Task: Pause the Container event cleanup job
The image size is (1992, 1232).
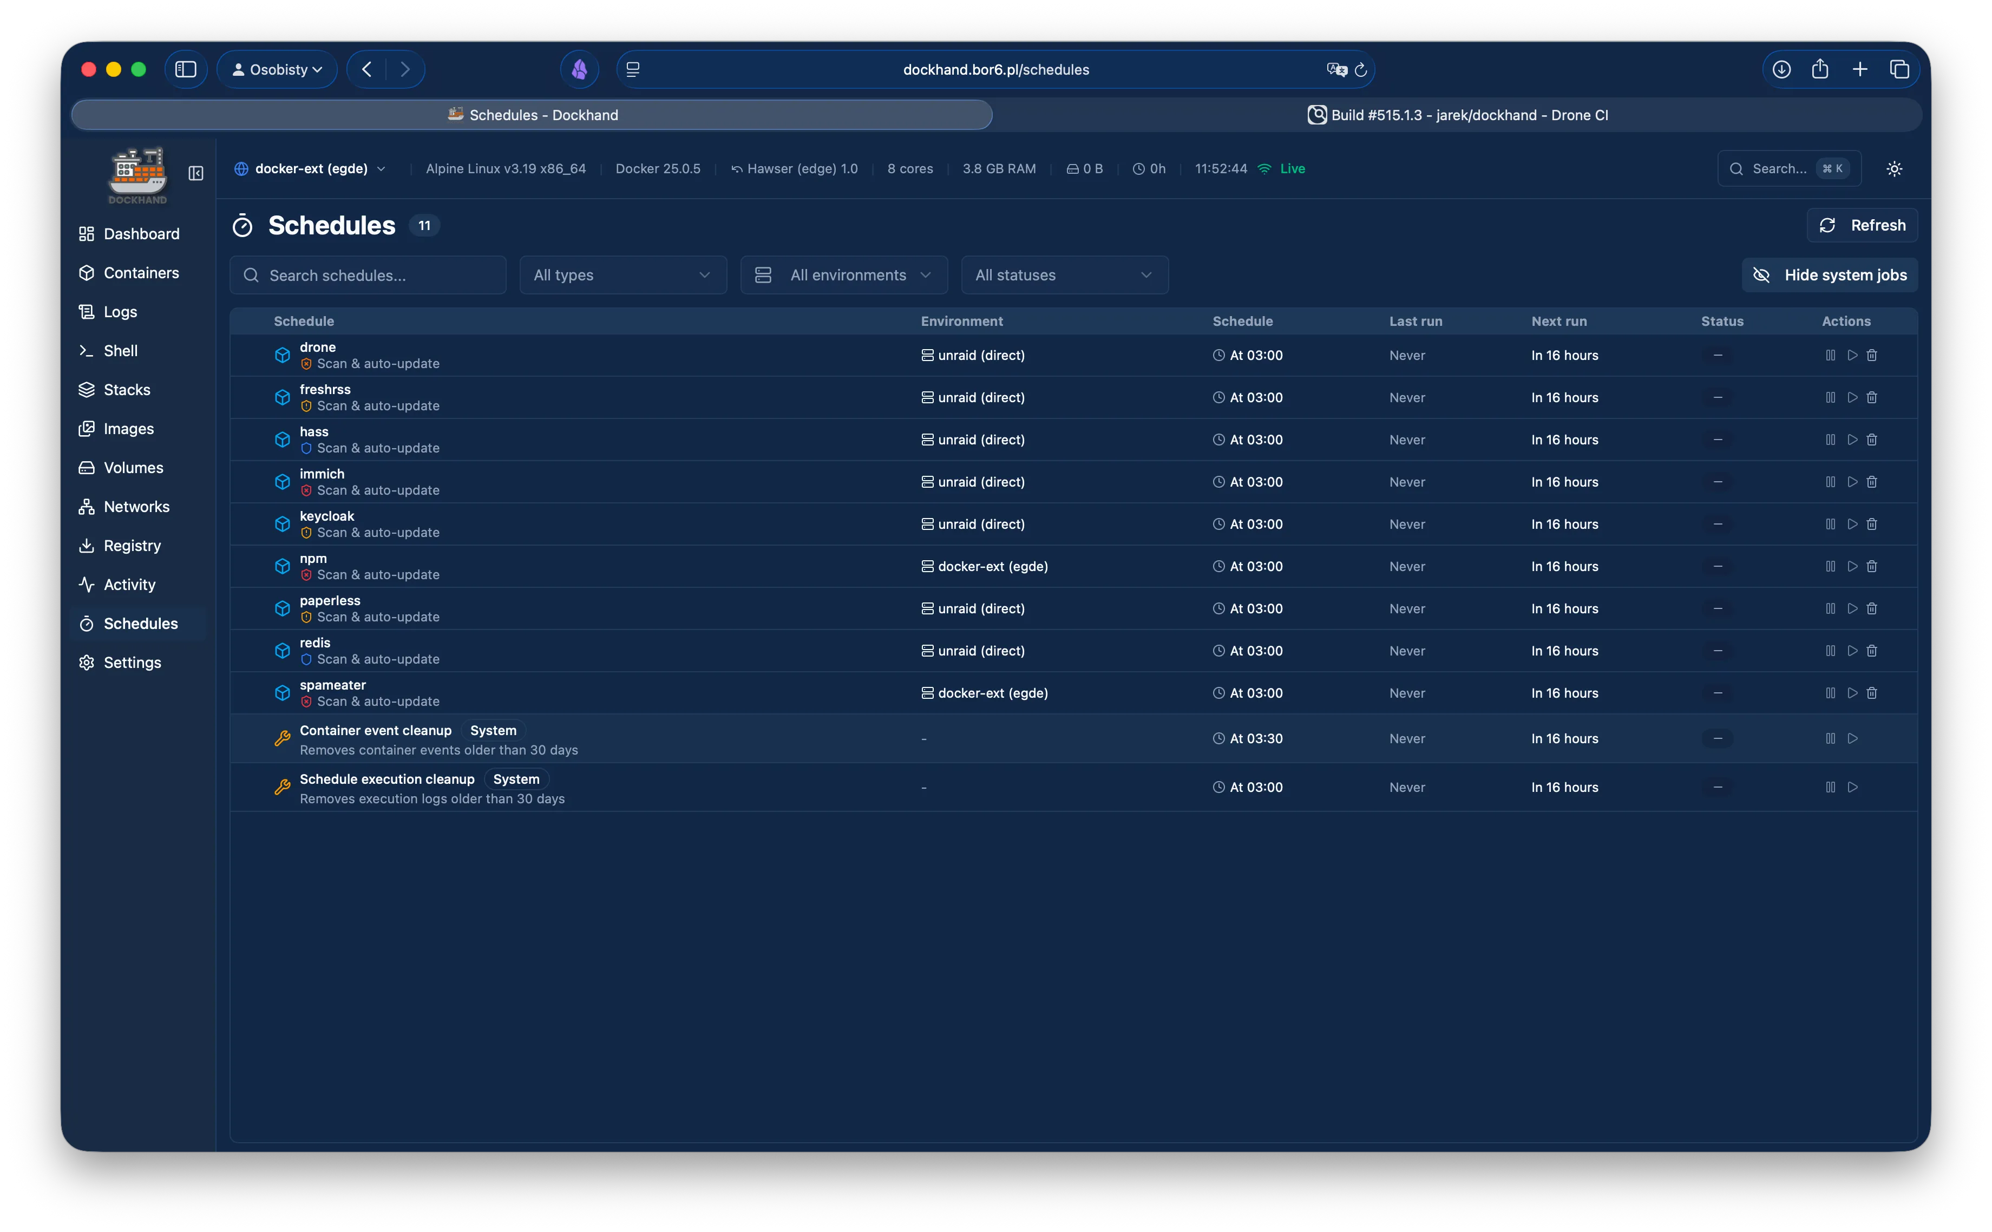Action: click(1830, 737)
